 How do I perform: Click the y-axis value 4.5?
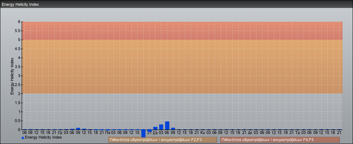pos(18,49)
